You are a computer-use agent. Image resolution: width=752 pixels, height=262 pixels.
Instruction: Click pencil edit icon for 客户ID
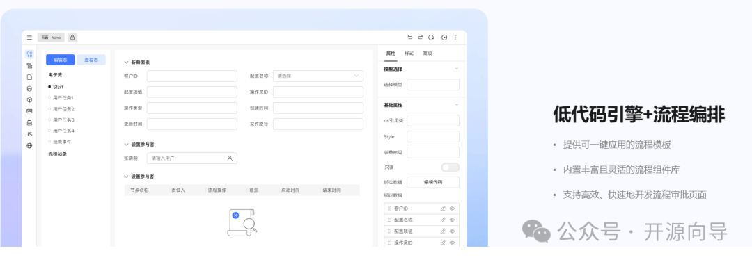click(443, 208)
